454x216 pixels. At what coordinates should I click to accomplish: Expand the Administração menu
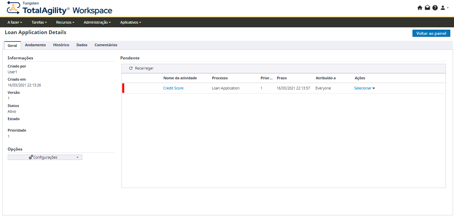[97, 22]
